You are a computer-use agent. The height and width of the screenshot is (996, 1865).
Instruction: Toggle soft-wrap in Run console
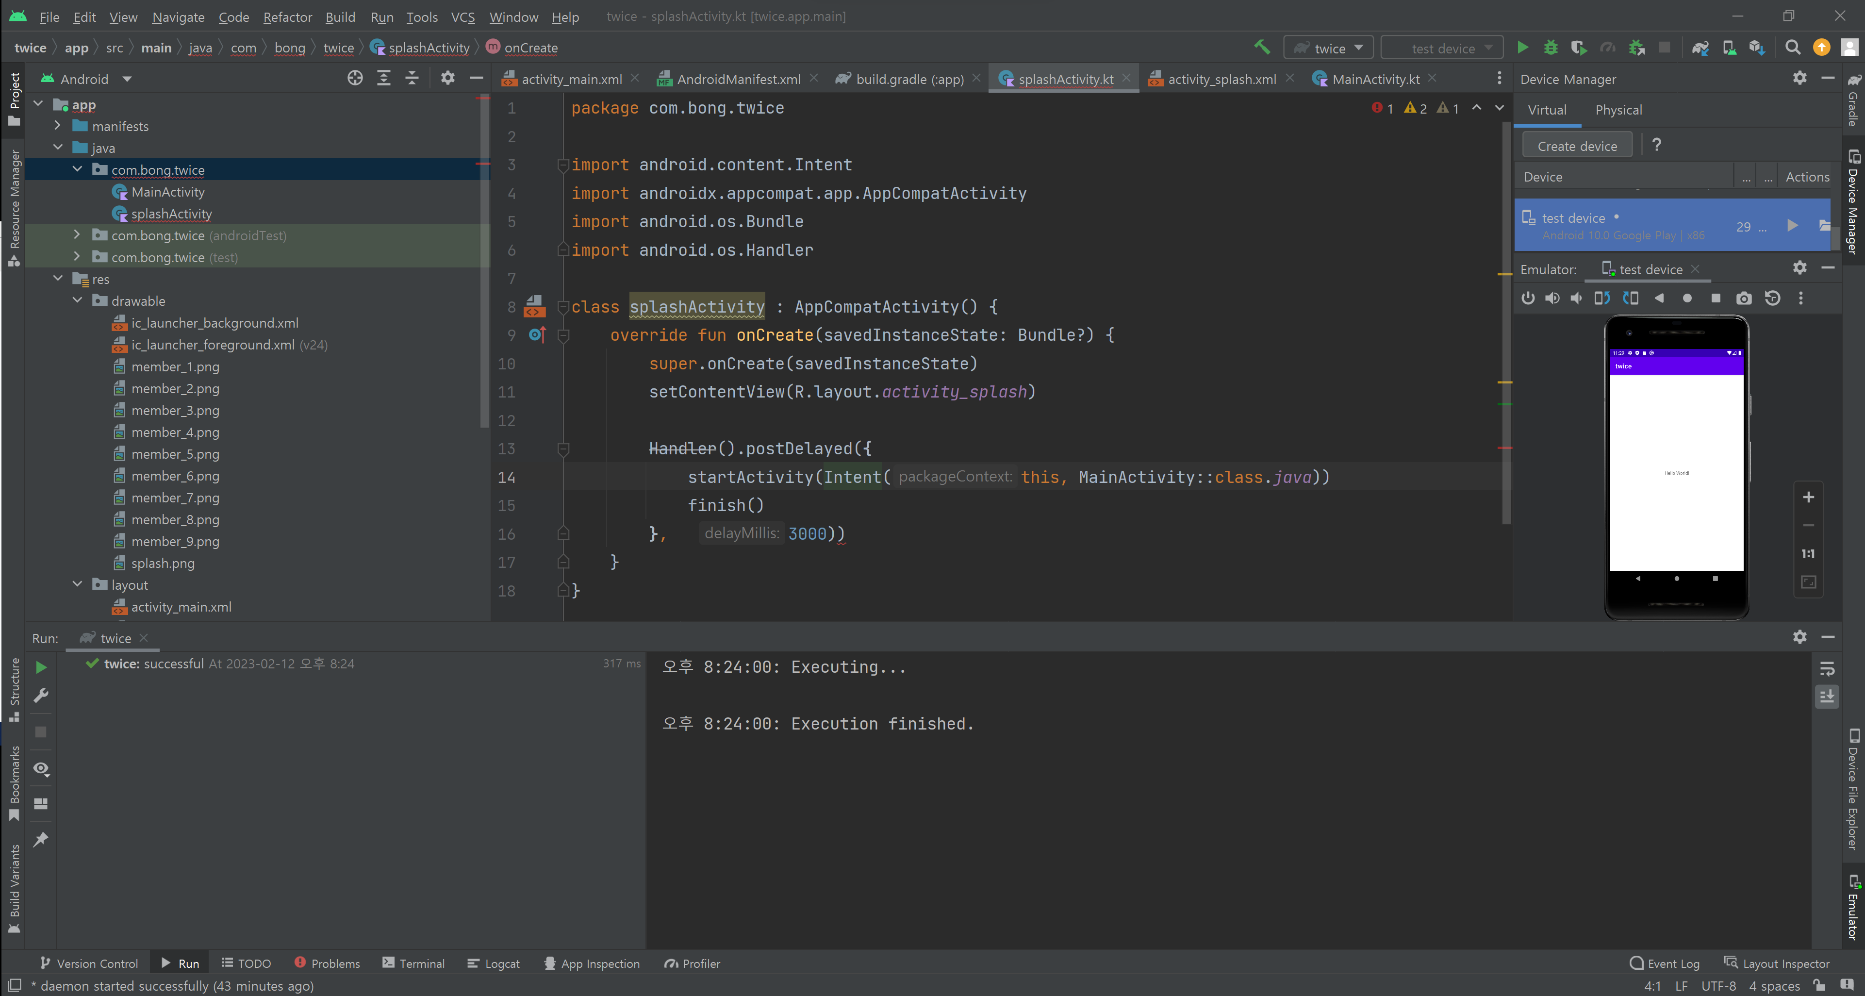pos(1827,668)
